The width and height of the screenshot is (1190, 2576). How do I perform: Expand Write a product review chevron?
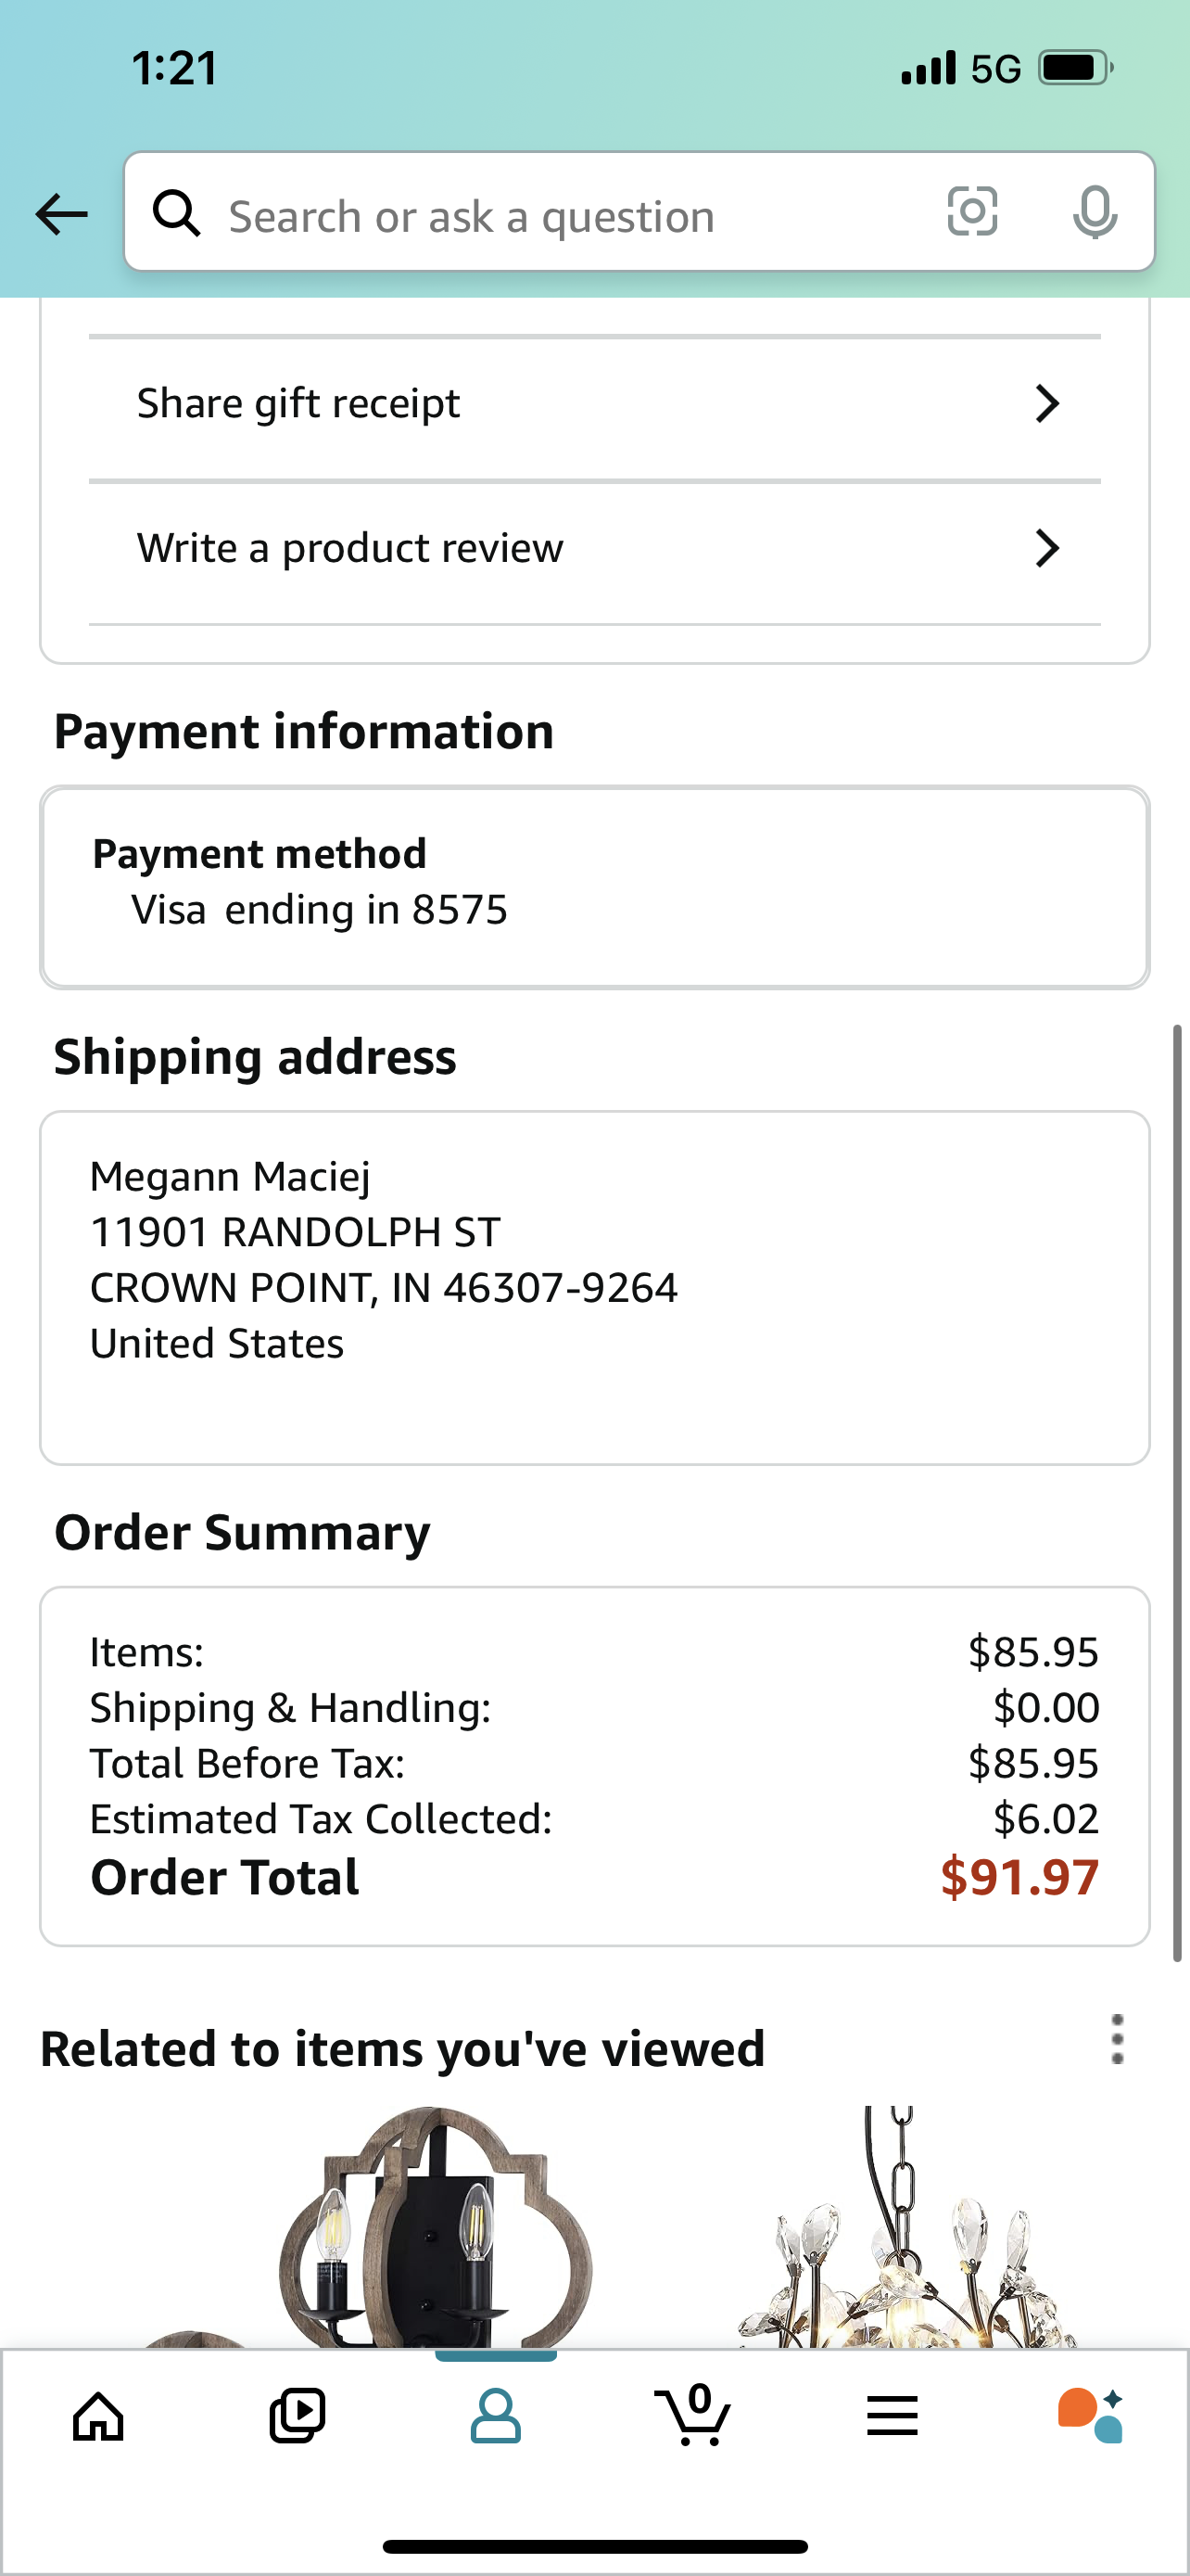[x=1046, y=548]
